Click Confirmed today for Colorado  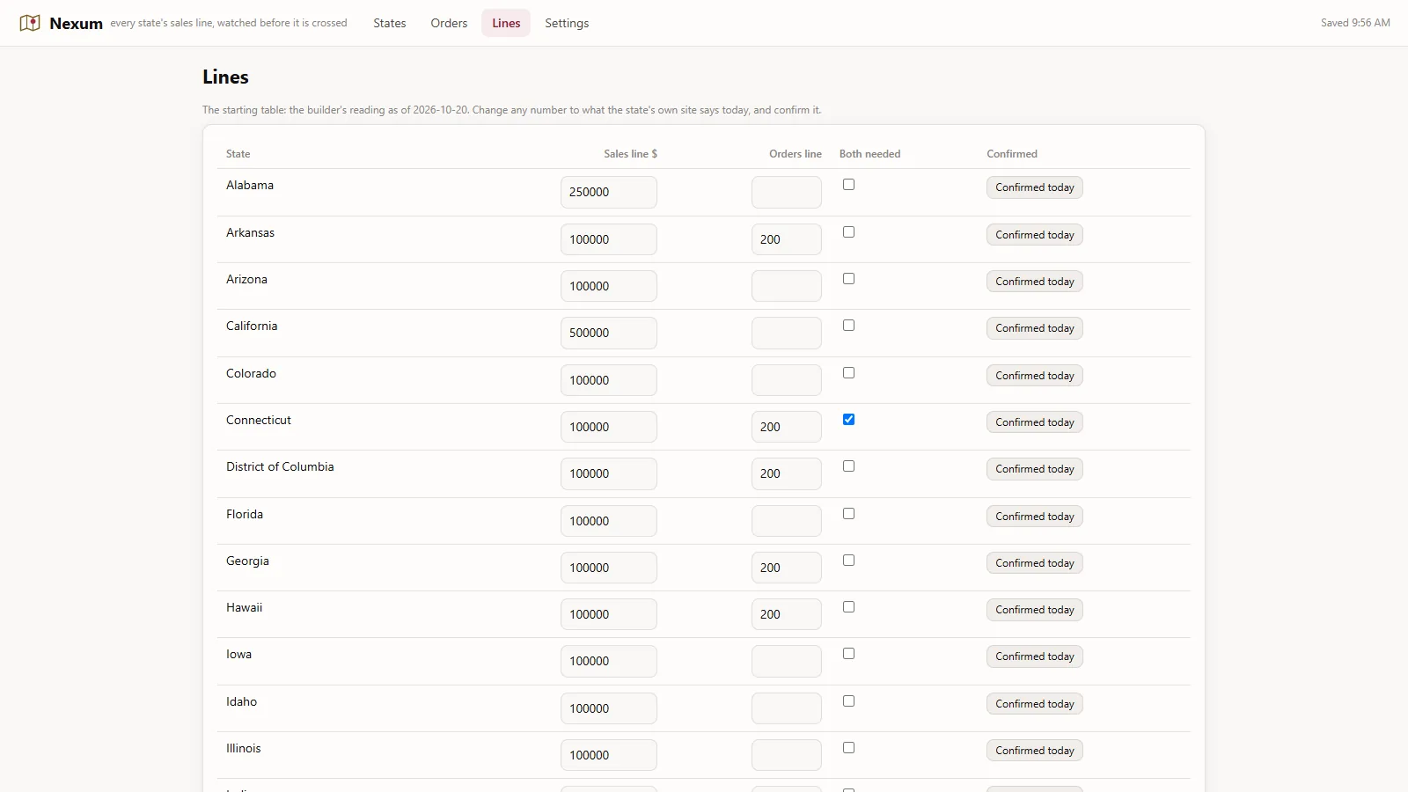click(1035, 376)
